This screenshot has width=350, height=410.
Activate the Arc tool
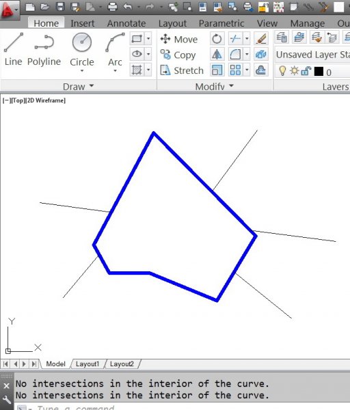click(115, 49)
